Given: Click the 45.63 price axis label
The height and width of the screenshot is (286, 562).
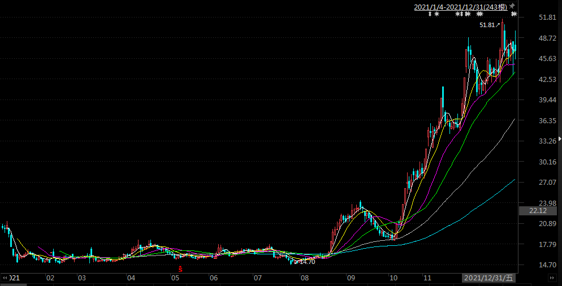Looking at the screenshot, I should point(547,58).
